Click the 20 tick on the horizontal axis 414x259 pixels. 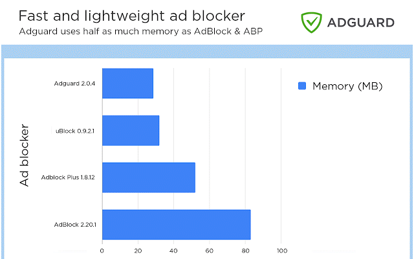[x=138, y=251]
